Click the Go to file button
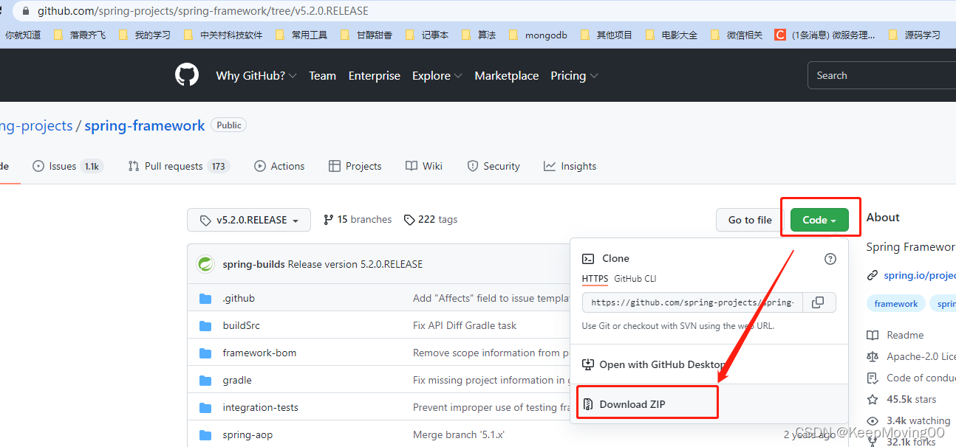Screen dimensions: 956x447 [x=750, y=220]
